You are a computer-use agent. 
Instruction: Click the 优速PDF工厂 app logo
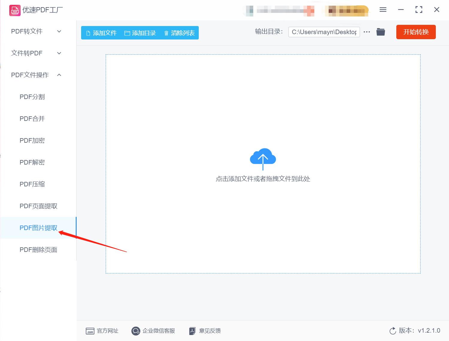tap(14, 10)
